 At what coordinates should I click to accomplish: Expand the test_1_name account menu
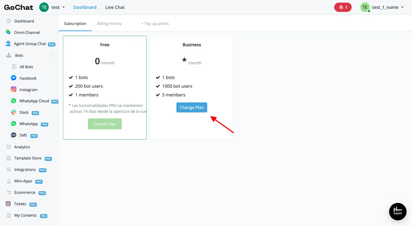click(388, 7)
